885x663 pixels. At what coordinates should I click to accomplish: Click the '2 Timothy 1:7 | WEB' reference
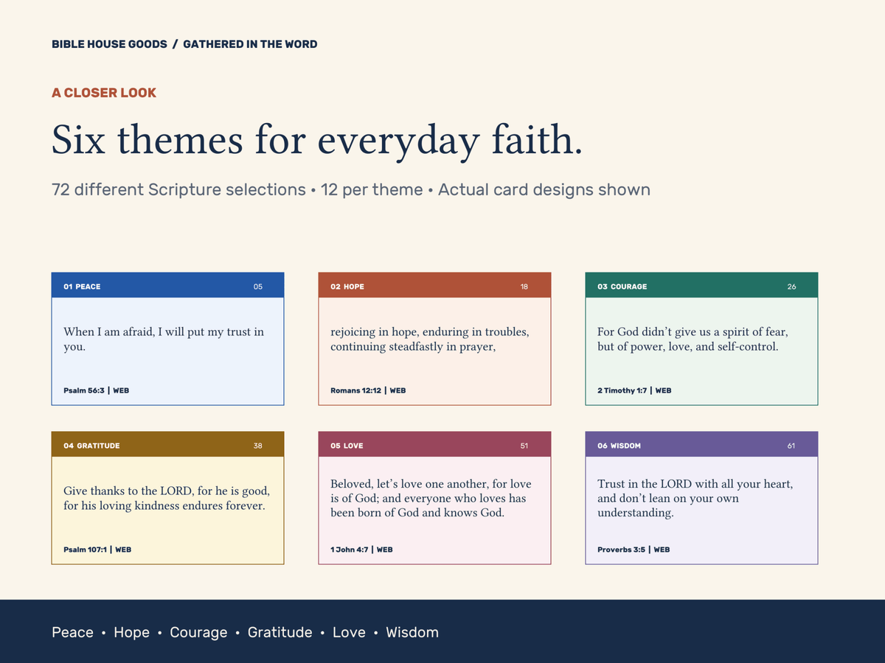click(634, 390)
